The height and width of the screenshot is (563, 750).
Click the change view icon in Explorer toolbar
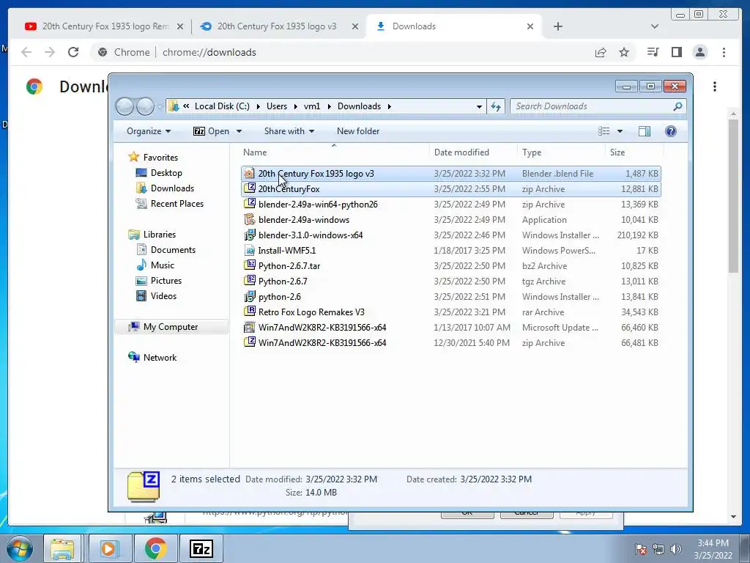(604, 131)
